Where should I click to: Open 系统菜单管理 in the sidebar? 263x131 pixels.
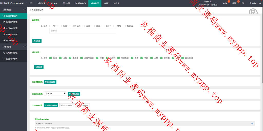click(12, 22)
